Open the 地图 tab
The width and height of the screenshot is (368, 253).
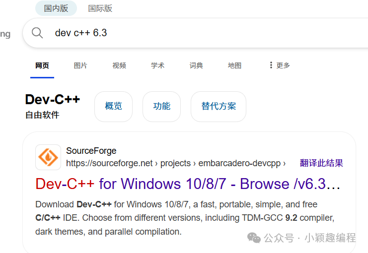(x=235, y=65)
